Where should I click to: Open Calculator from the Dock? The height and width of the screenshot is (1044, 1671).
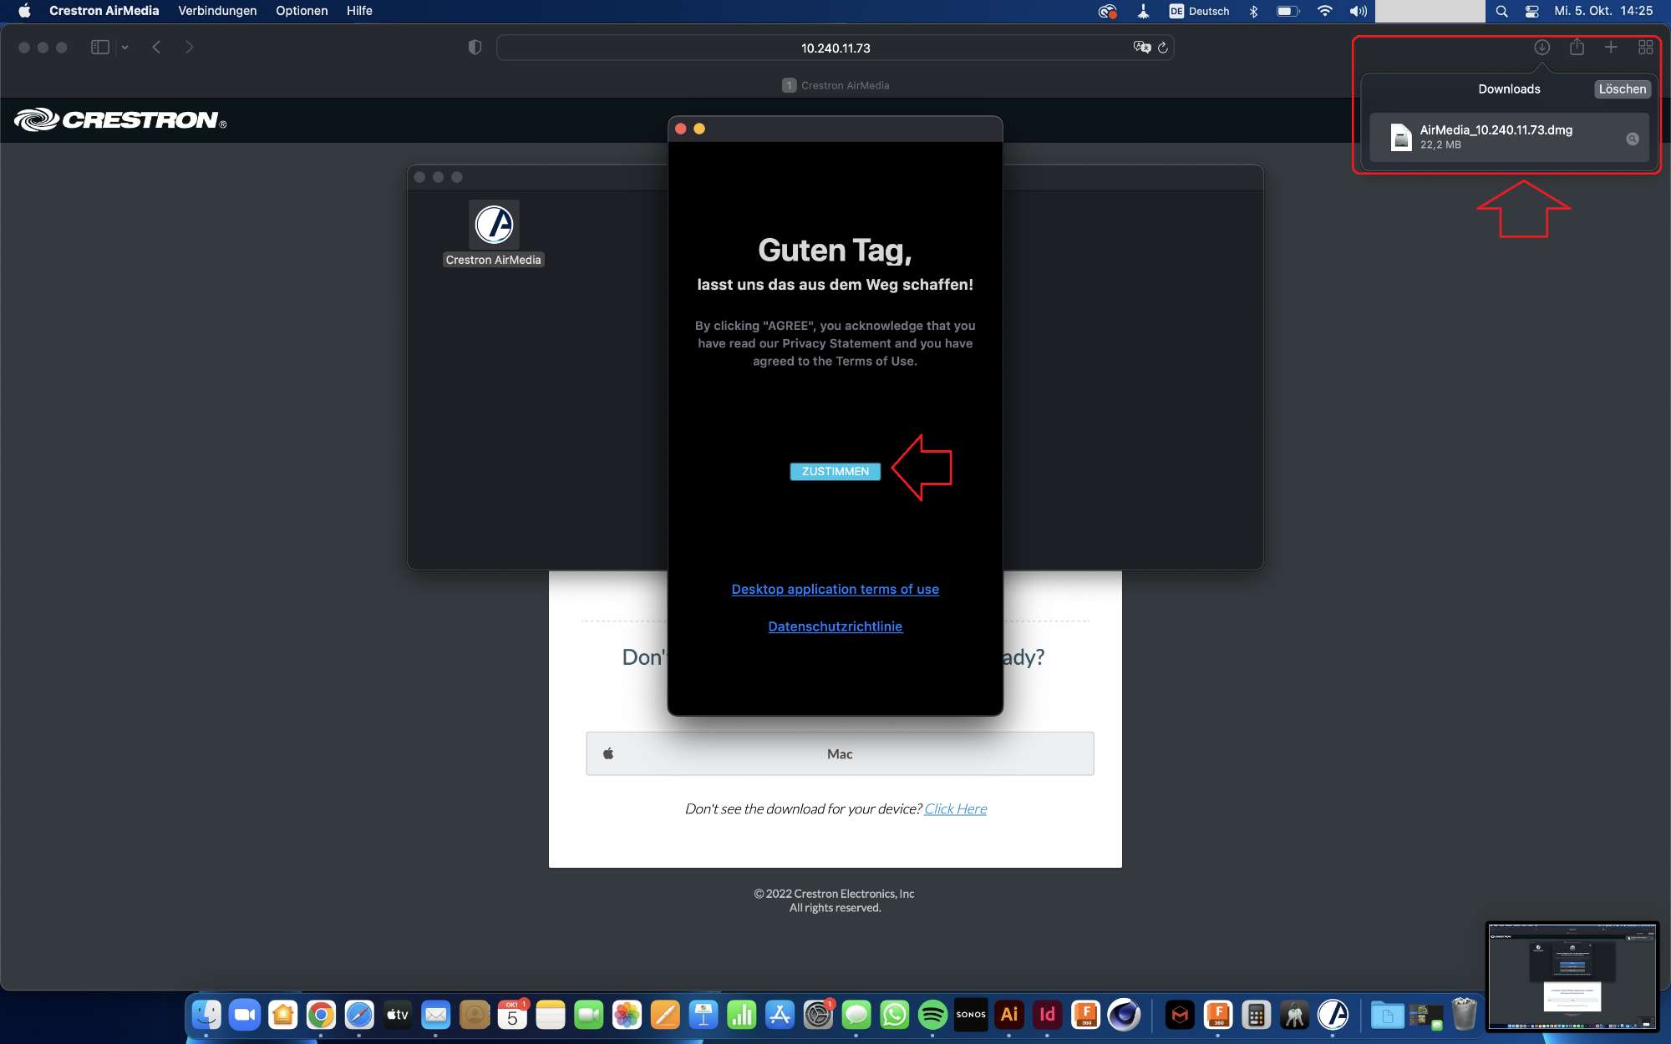[x=1256, y=1015]
